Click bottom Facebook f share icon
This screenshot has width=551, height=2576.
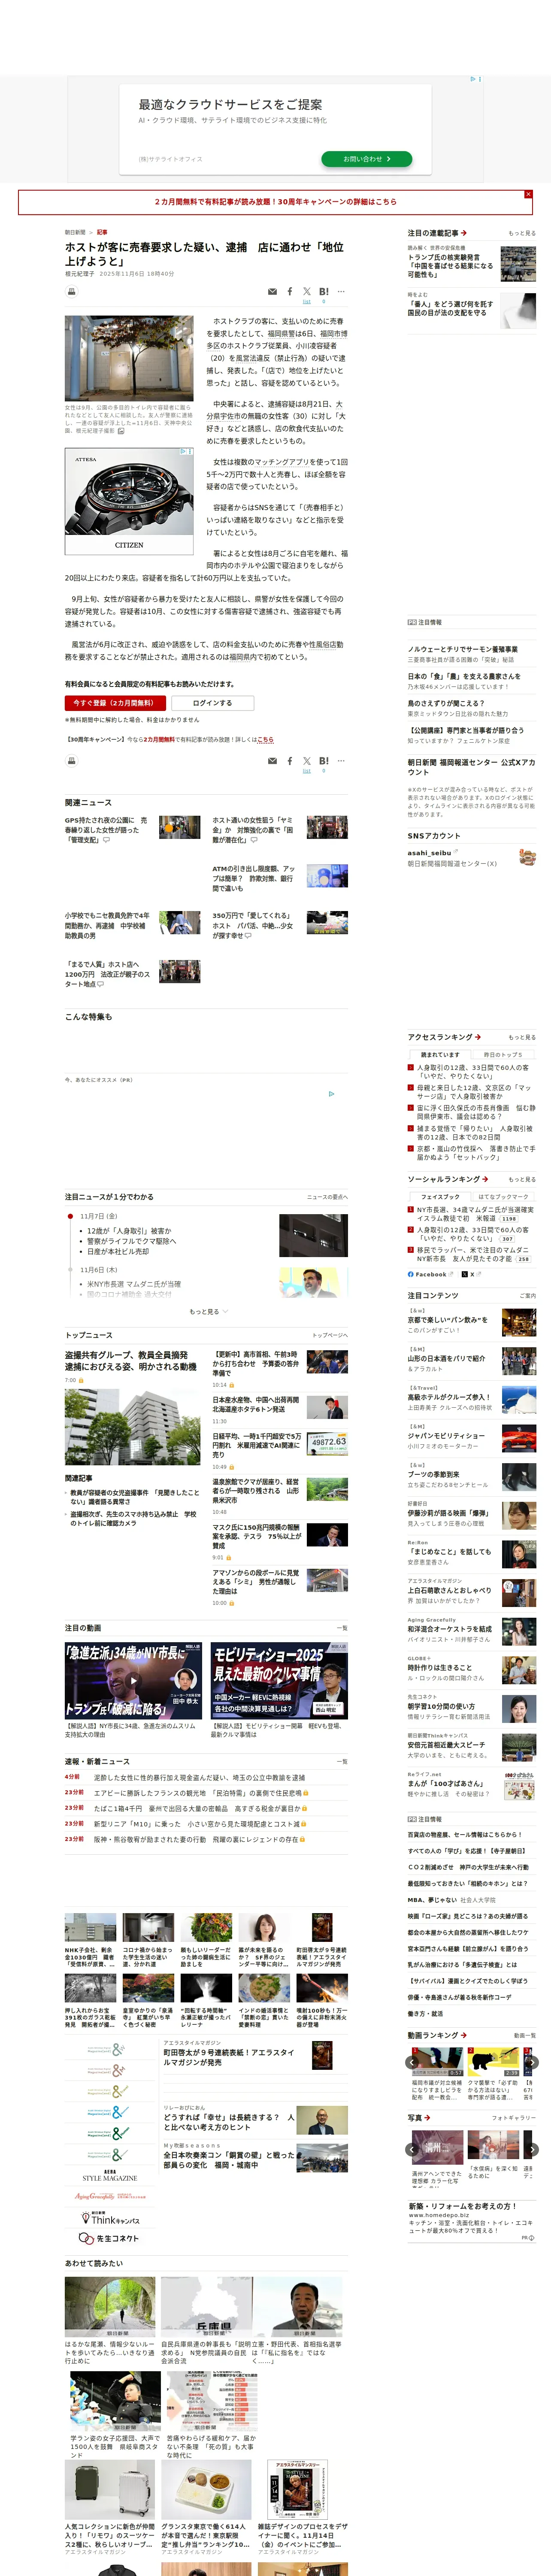click(290, 761)
